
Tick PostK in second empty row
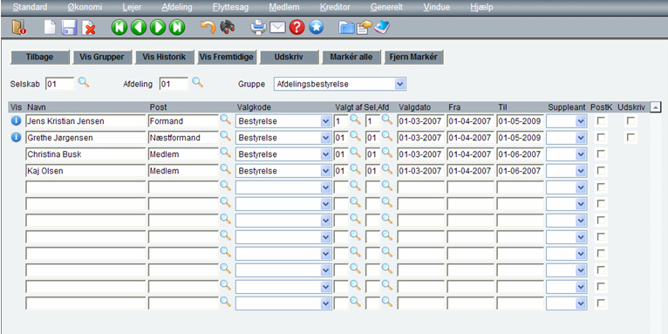[601, 204]
